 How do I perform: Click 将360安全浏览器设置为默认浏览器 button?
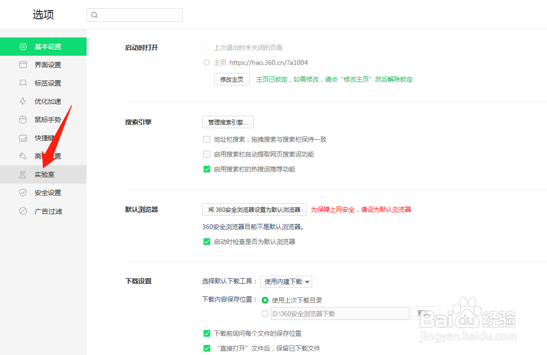(254, 209)
